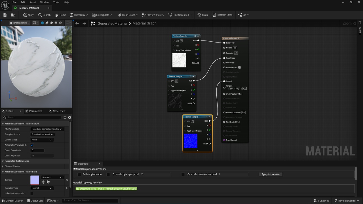Browse to the Normal1 texture in Content Browser
The height and width of the screenshot is (204, 363).
[x=48, y=182]
